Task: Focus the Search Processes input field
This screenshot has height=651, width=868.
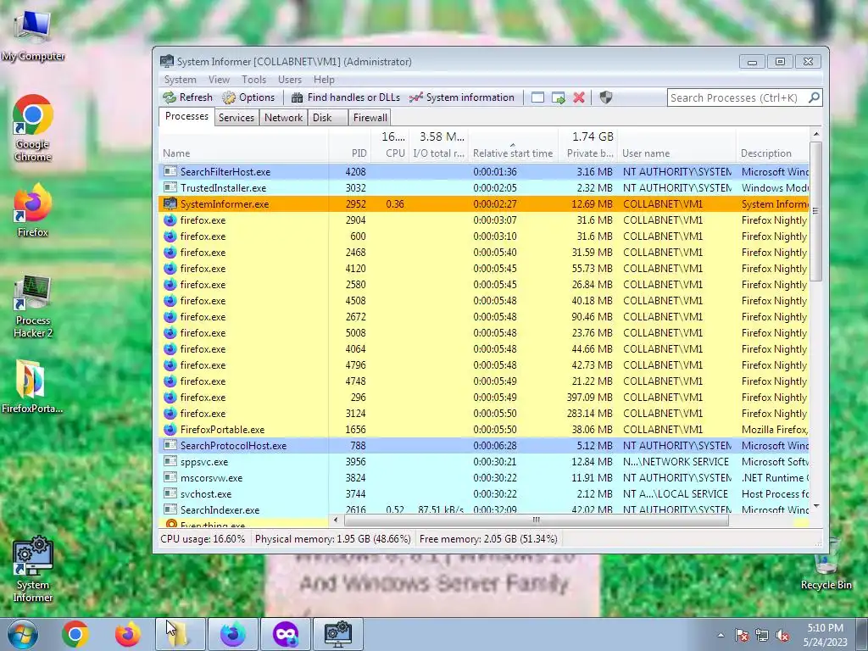Action: 737,98
